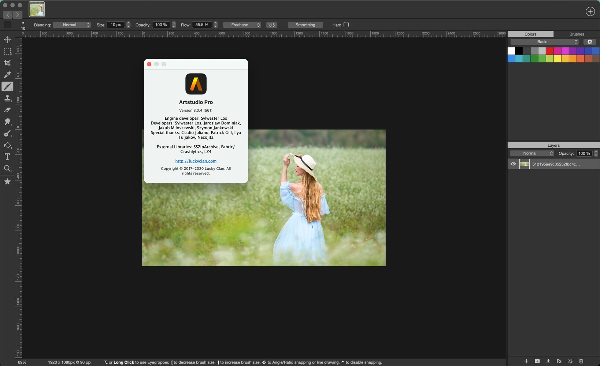Select the rectangular Selection tool
This screenshot has width=600, height=366.
click(x=7, y=51)
